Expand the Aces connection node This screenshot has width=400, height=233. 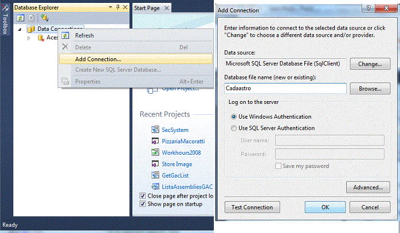coord(29,38)
